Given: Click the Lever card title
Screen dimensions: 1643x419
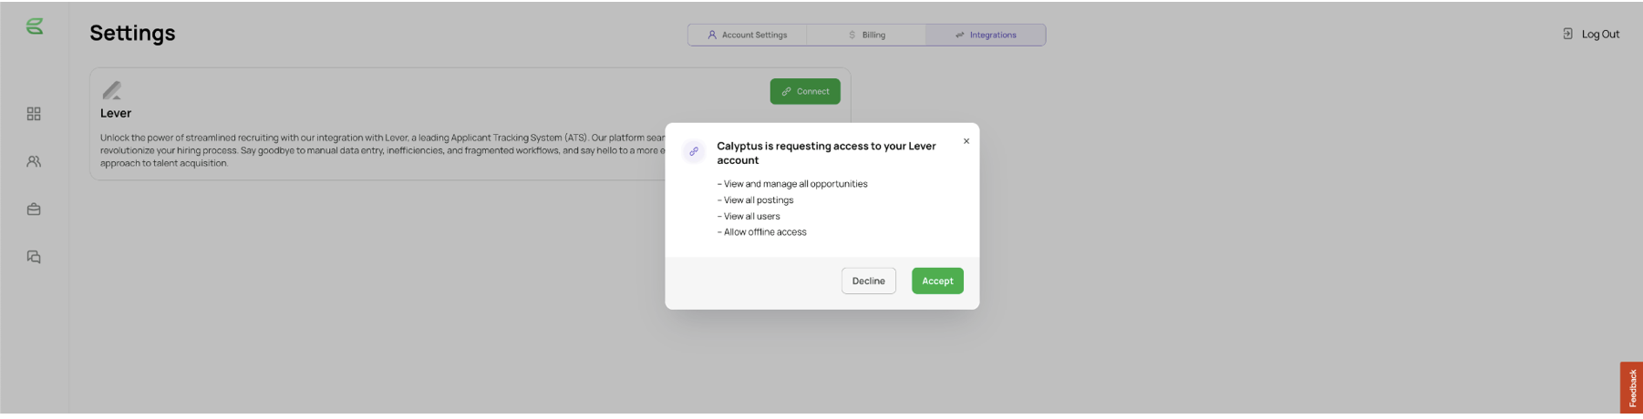Looking at the screenshot, I should (x=116, y=113).
